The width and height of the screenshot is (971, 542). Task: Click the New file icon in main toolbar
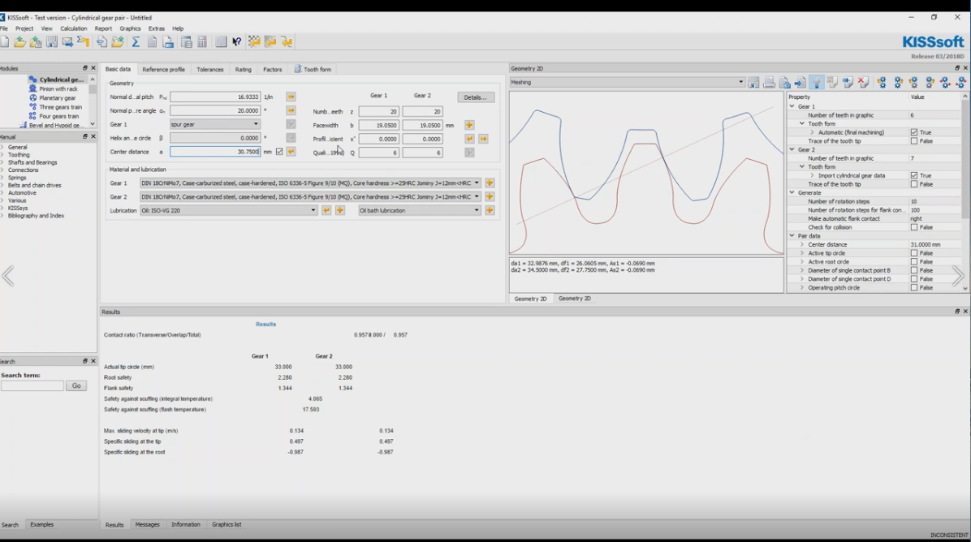point(5,42)
